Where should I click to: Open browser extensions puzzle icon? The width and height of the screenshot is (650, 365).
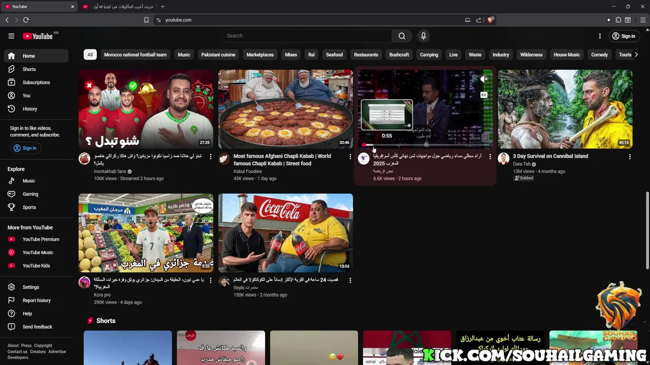(x=618, y=20)
